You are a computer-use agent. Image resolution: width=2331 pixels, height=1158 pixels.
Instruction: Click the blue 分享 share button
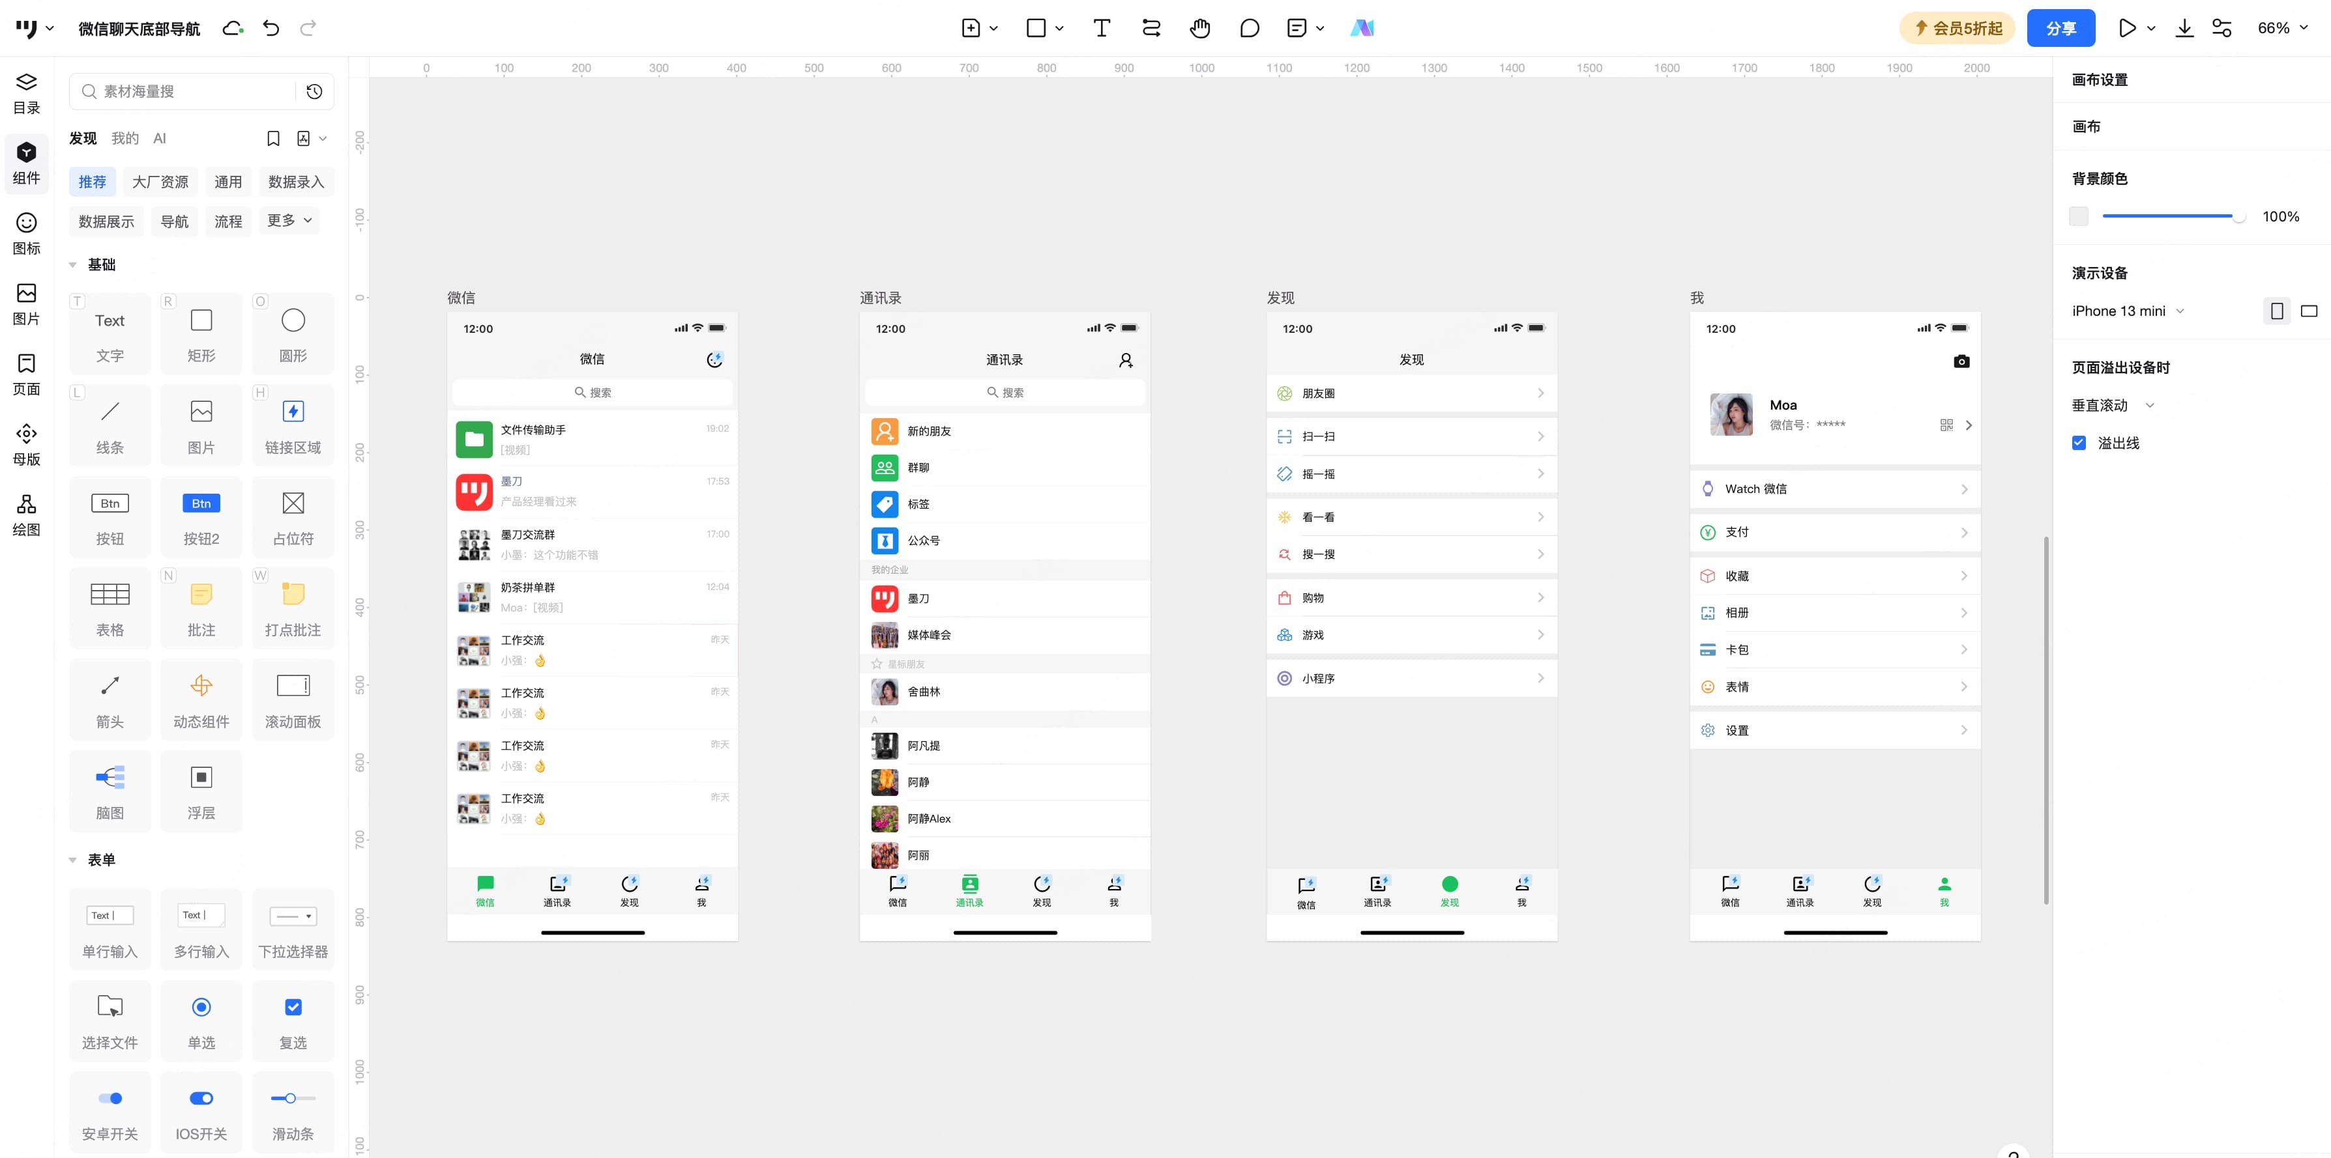coord(2060,28)
